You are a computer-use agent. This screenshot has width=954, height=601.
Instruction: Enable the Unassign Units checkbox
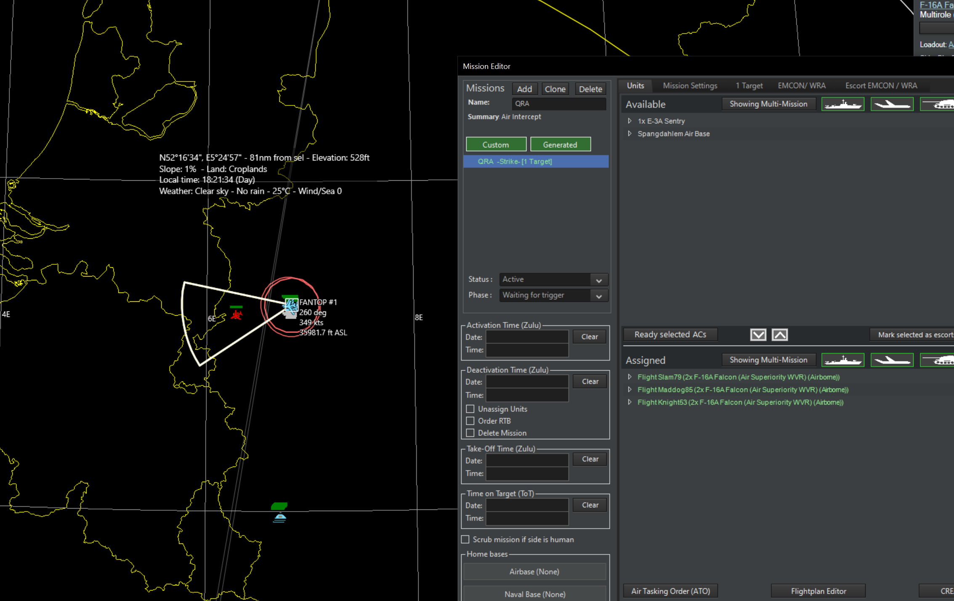coord(470,409)
